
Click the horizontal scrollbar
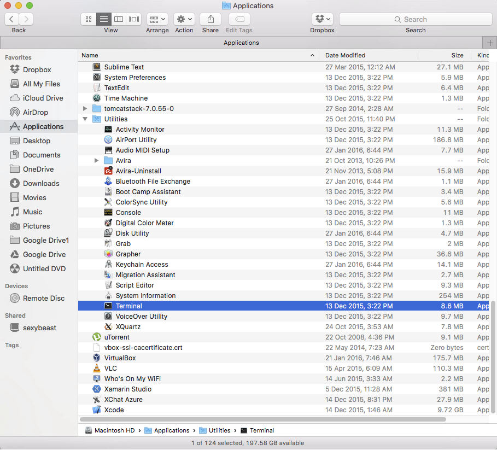point(263,419)
